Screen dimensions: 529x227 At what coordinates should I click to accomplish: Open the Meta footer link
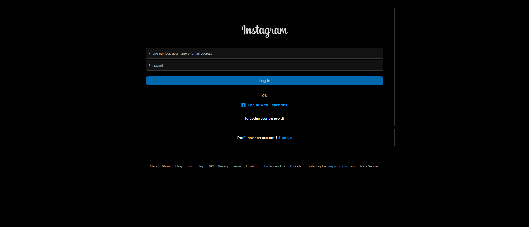(154, 166)
